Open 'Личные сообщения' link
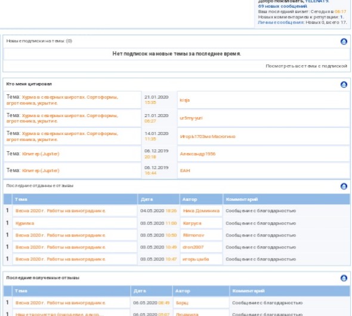The width and height of the screenshot is (352, 316). [x=281, y=22]
